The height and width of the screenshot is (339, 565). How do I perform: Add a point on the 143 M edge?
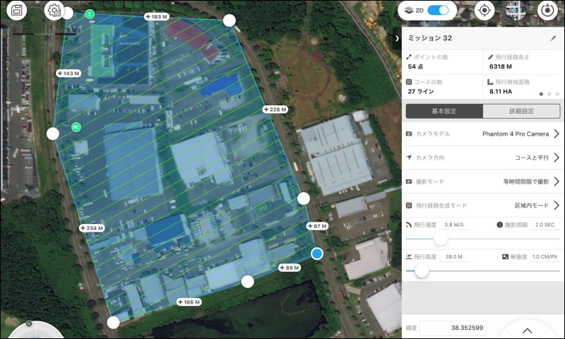(x=69, y=73)
